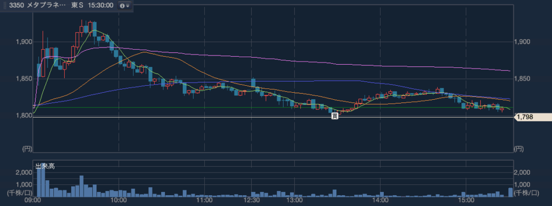Click the left-axis 1,800 price label
This screenshot has height=206, width=552.
point(24,115)
